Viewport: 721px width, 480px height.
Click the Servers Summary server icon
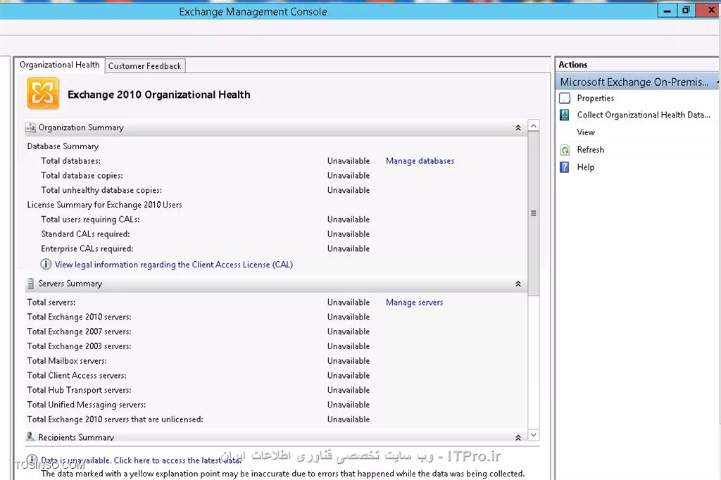click(x=30, y=284)
